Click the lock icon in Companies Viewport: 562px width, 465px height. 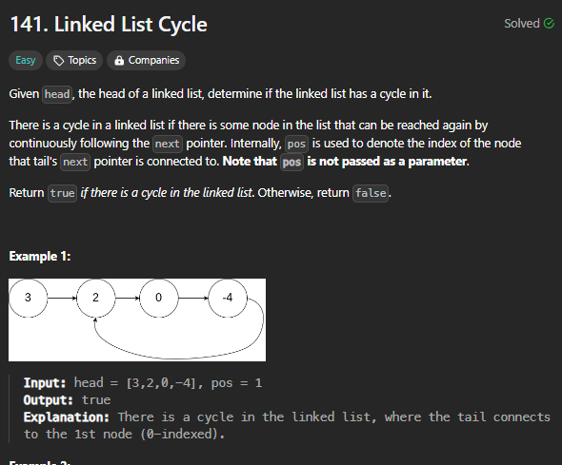coord(119,61)
